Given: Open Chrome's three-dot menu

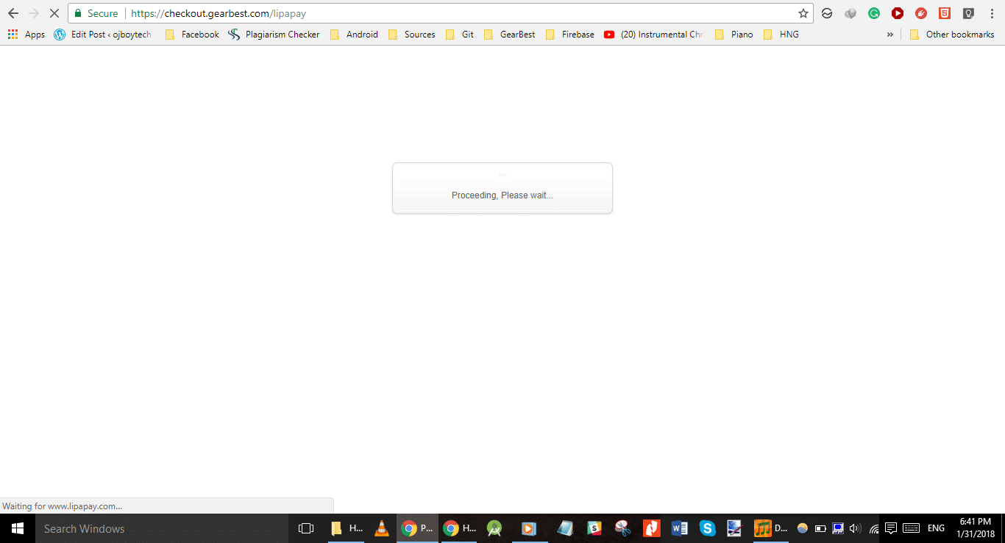Looking at the screenshot, I should pos(991,13).
